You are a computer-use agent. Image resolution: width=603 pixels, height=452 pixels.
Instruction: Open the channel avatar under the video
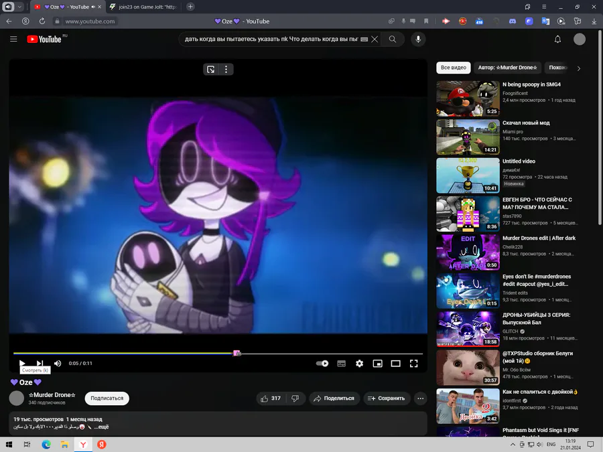(x=17, y=398)
